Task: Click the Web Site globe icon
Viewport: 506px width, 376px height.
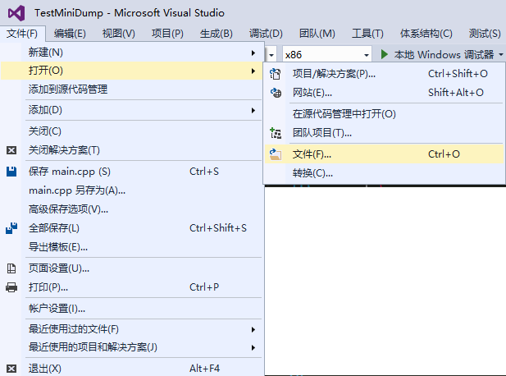Action: click(x=276, y=93)
